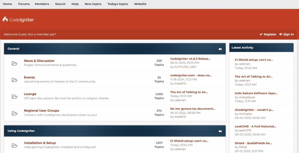Viewport: 299px width, 153px height.
Task: Open Search from the top navigation
Action: pos(60,4)
